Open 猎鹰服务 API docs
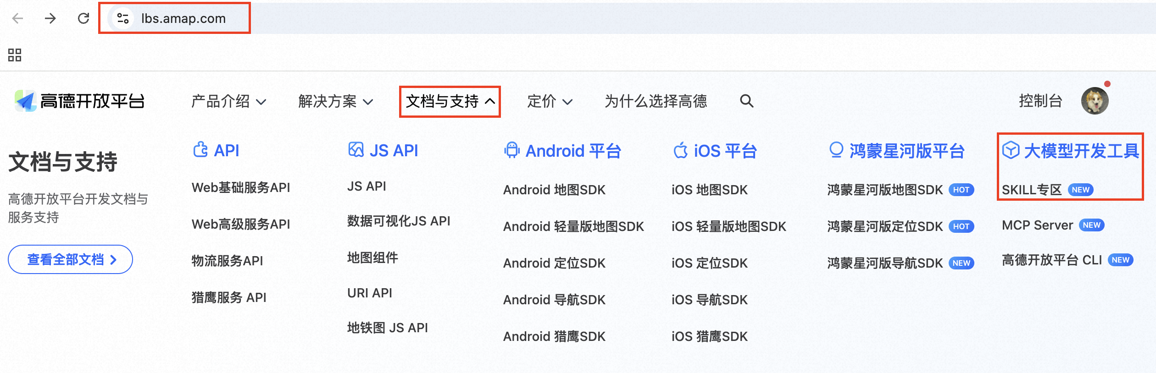The width and height of the screenshot is (1156, 373). (x=229, y=297)
